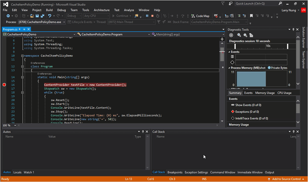Click Show Events (0 of 0) link
The width and height of the screenshot is (308, 182).
tap(248, 105)
